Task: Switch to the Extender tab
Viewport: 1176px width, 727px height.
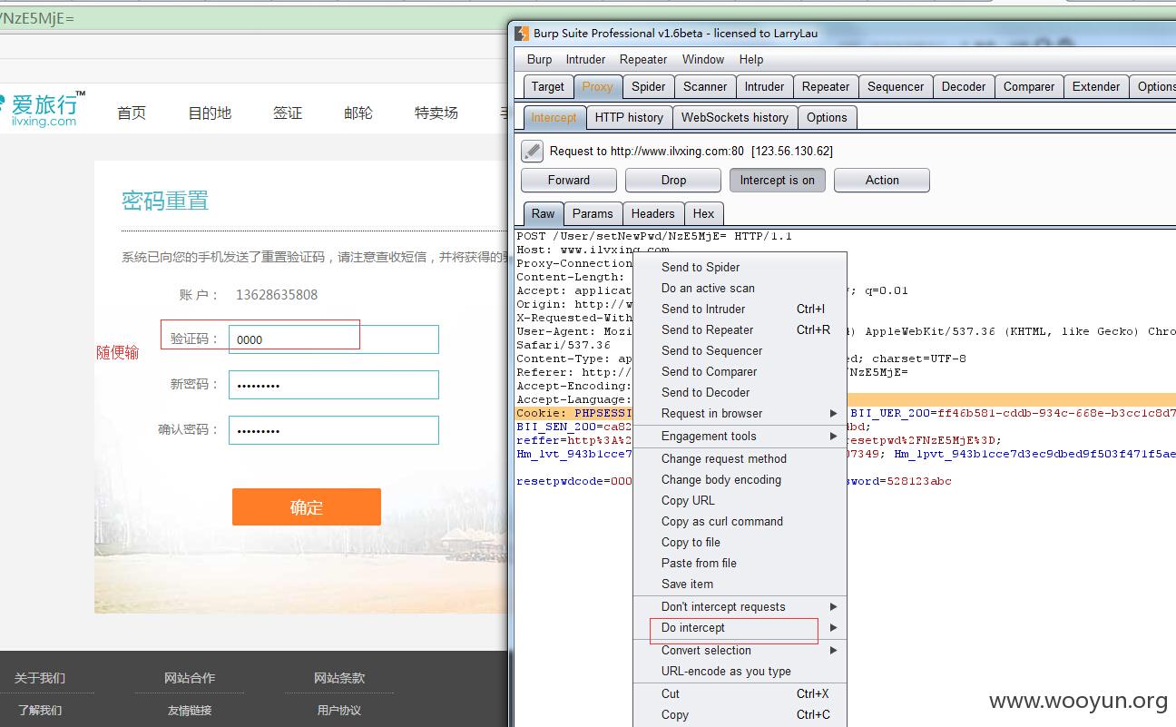Action: [x=1096, y=86]
